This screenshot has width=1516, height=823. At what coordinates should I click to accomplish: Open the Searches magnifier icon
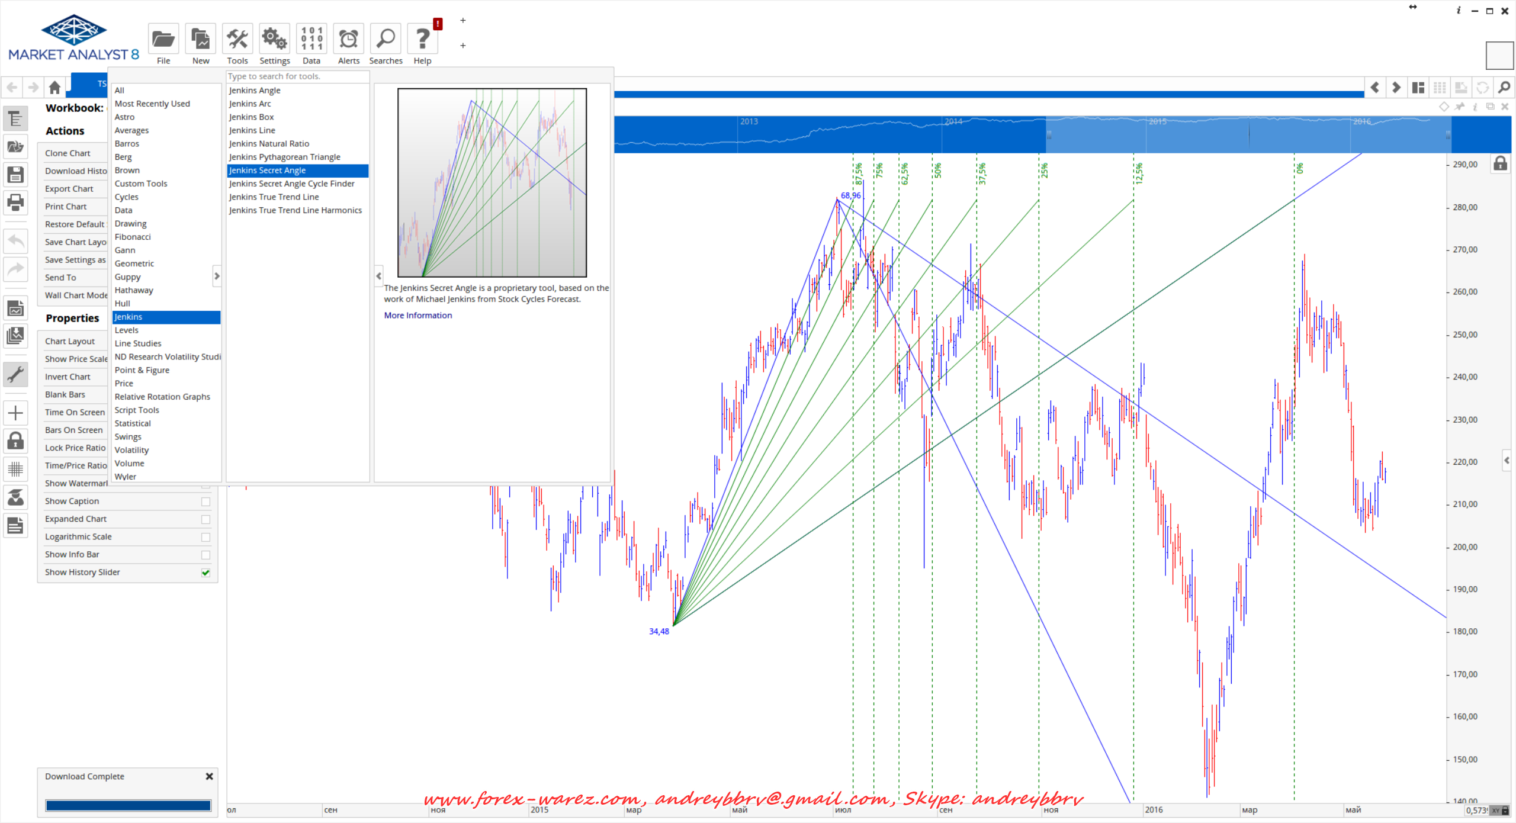pos(386,40)
